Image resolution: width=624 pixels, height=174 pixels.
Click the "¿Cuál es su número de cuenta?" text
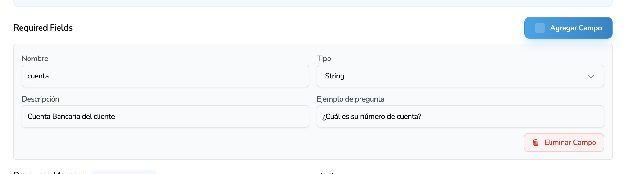point(372,116)
